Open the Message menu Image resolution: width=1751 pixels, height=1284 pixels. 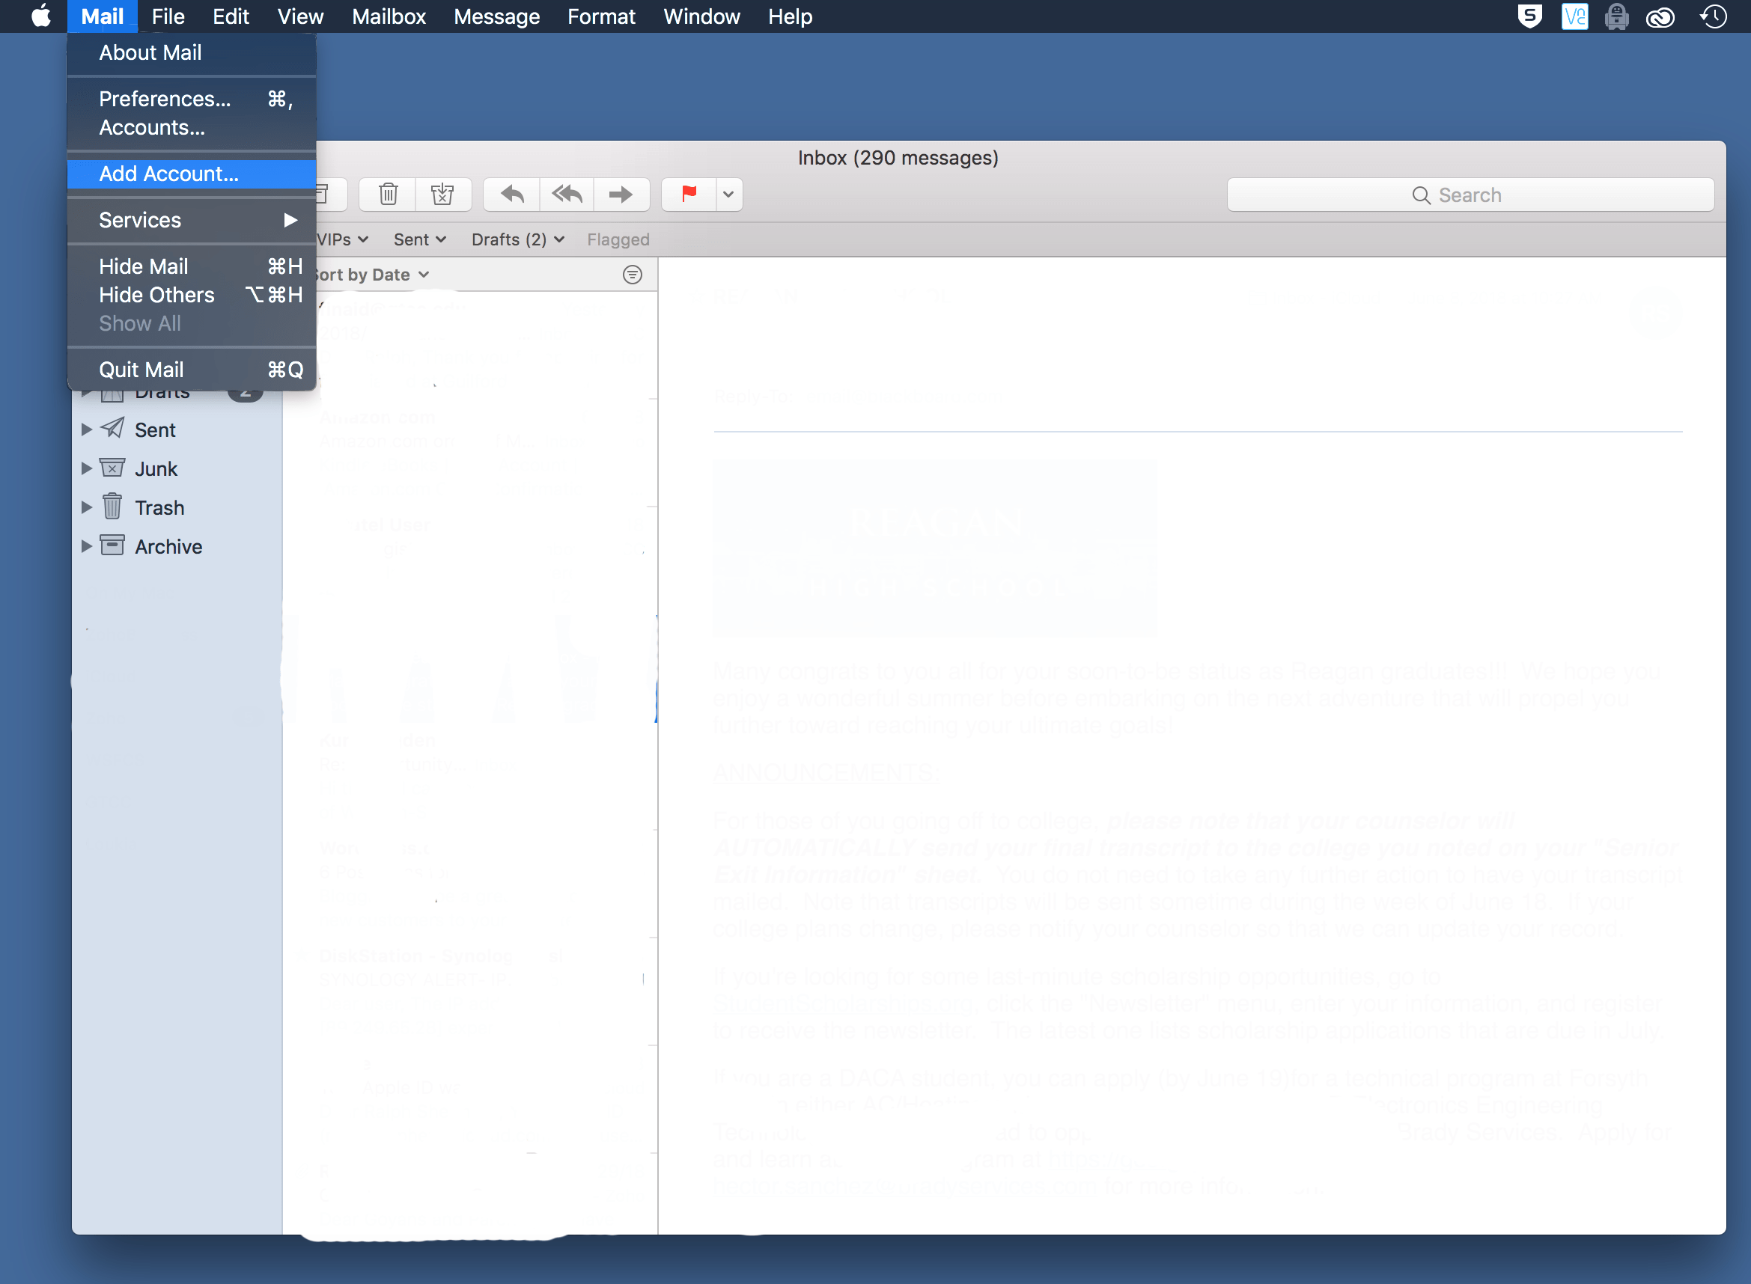[x=497, y=16]
